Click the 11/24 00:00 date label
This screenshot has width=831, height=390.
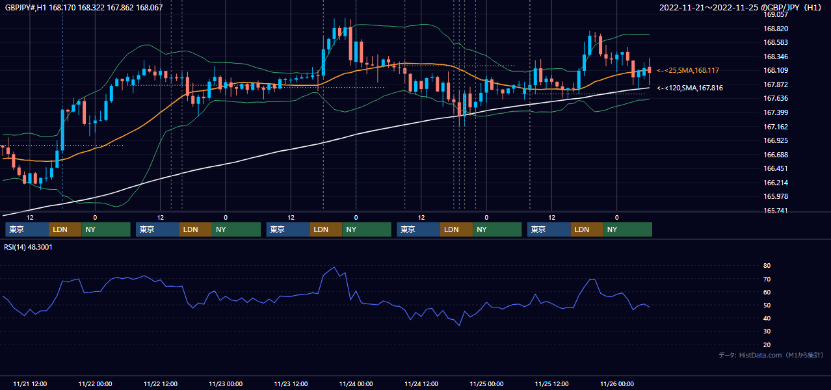pyautogui.click(x=356, y=383)
